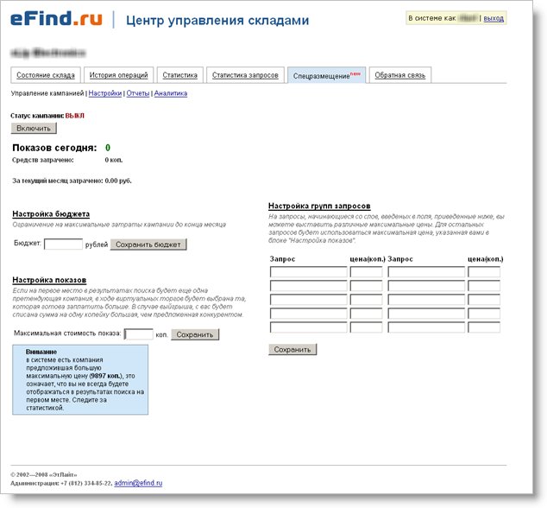Screen dimensions: 547x508
Task: Open the Настройки link
Action: 105,93
